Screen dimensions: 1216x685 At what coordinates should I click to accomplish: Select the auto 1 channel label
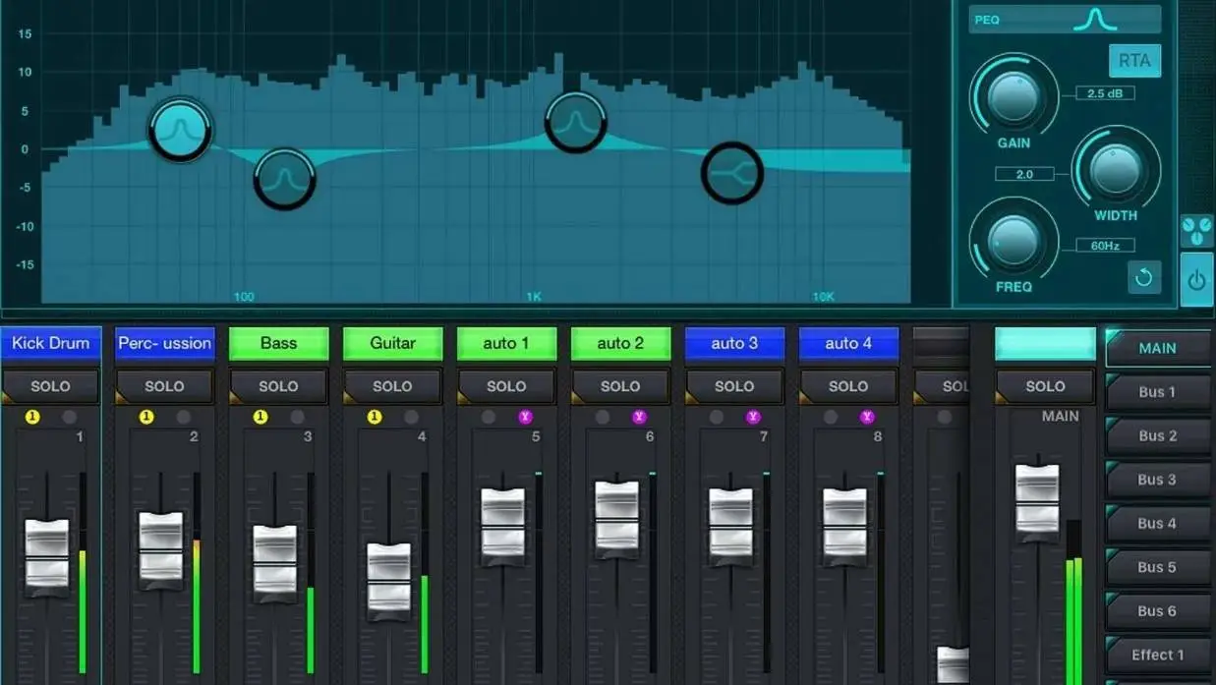[506, 343]
